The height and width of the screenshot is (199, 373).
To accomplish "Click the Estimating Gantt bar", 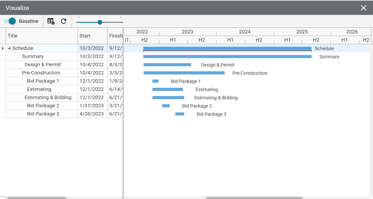I will pos(168,89).
